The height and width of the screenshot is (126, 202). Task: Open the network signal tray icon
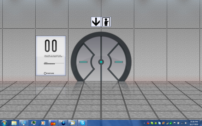pyautogui.click(x=182, y=123)
